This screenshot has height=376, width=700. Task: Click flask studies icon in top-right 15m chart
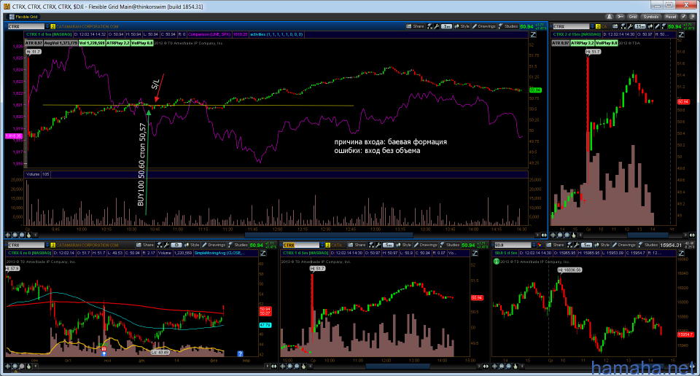pos(664,26)
